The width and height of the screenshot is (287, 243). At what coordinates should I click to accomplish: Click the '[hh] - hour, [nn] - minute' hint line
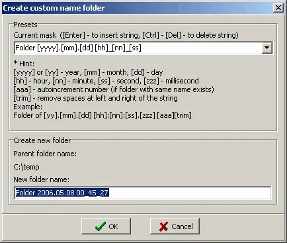(x=106, y=81)
